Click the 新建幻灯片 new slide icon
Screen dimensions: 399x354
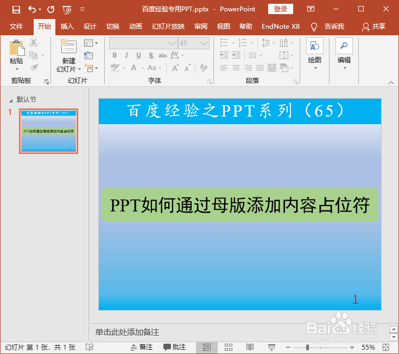click(x=68, y=46)
